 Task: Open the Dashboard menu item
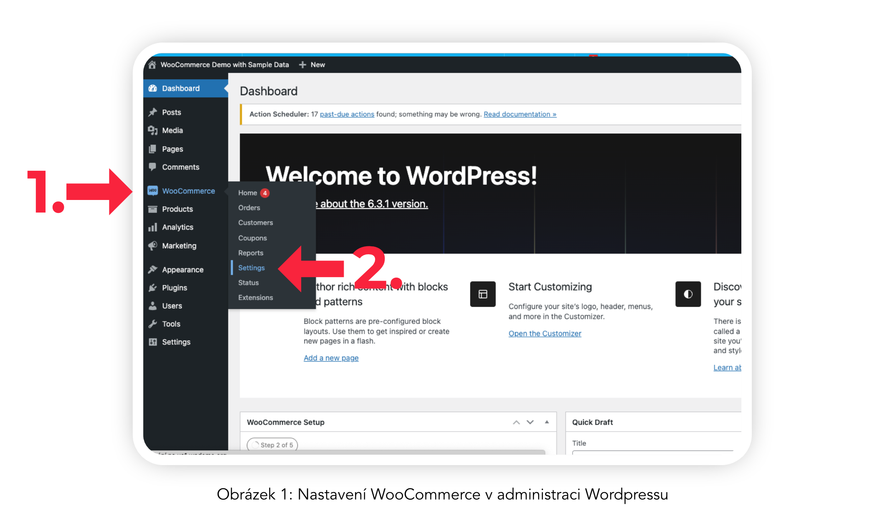[x=181, y=89]
